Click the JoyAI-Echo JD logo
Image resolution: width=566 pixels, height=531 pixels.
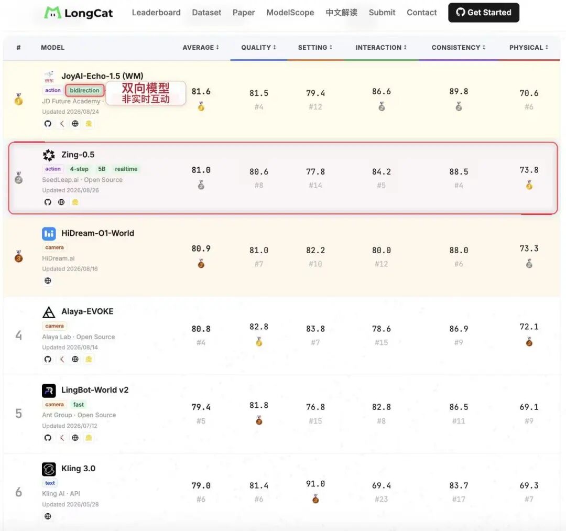pyautogui.click(x=49, y=77)
